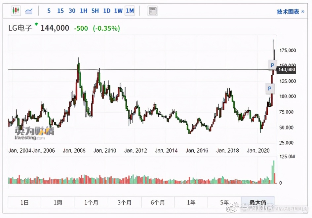Select the 15 minute interval
Screen dimensions: 312x218
click(x=60, y=11)
